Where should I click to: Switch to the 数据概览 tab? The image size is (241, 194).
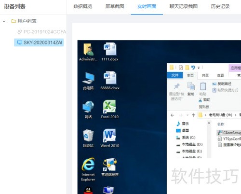(82, 7)
